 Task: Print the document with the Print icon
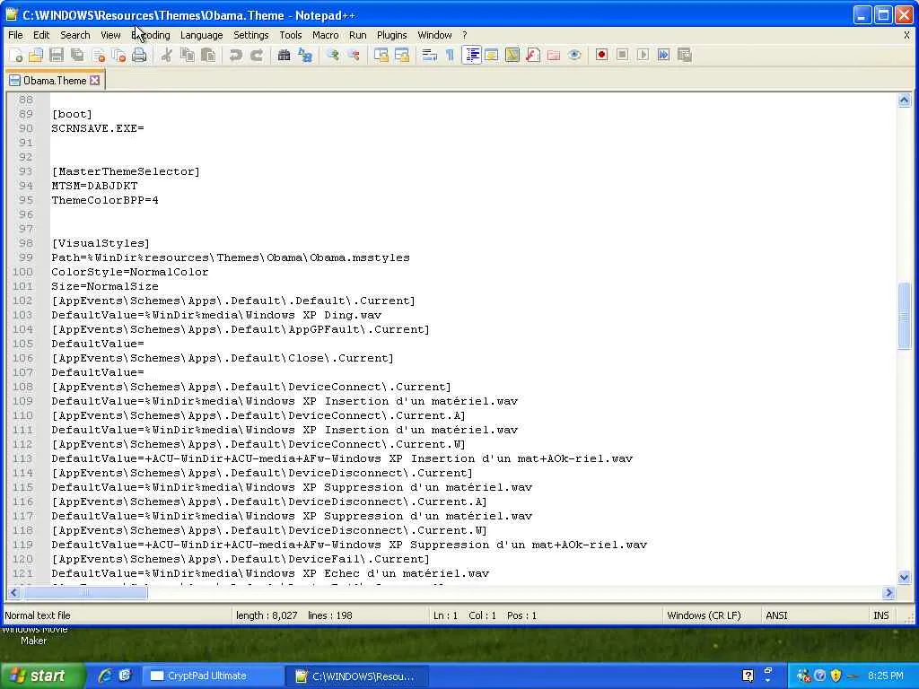(x=139, y=55)
